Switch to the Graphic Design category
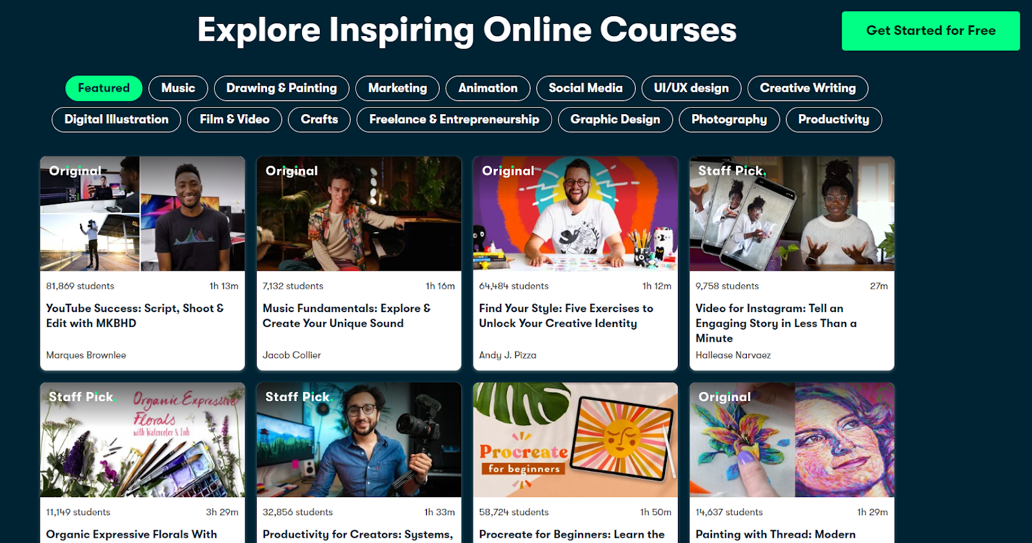 pos(615,120)
